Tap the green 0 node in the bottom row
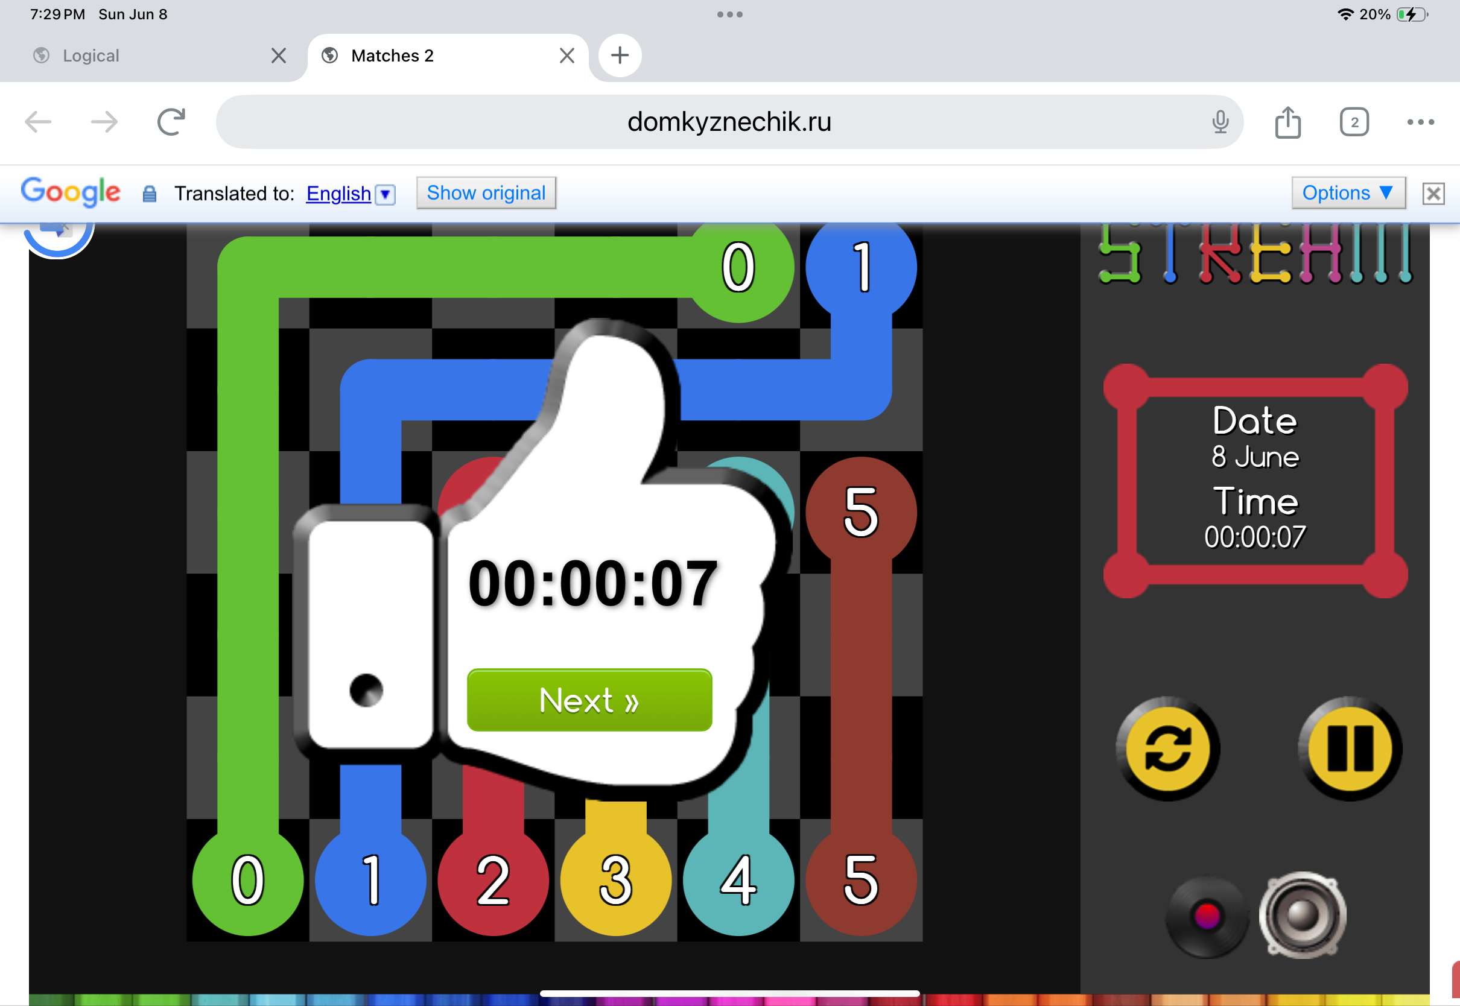This screenshot has width=1460, height=1006. click(x=248, y=880)
